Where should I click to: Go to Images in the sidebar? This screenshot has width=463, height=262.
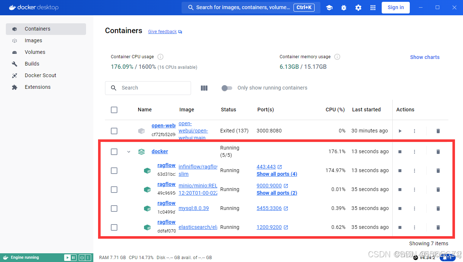(x=46, y=41)
